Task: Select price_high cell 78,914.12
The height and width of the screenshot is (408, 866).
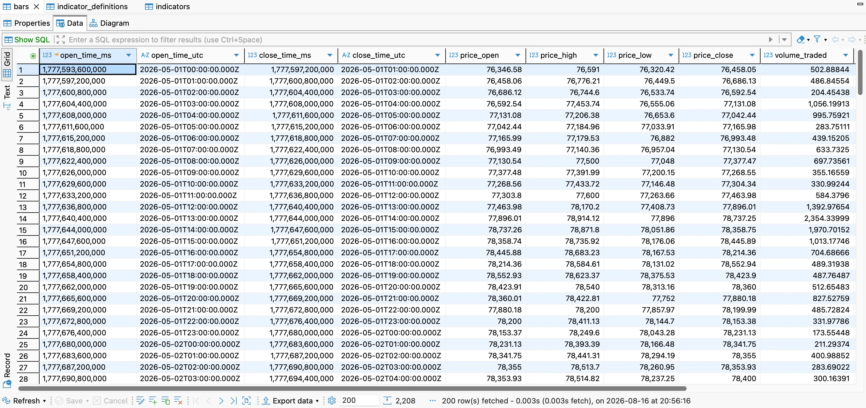Action: 565,218
